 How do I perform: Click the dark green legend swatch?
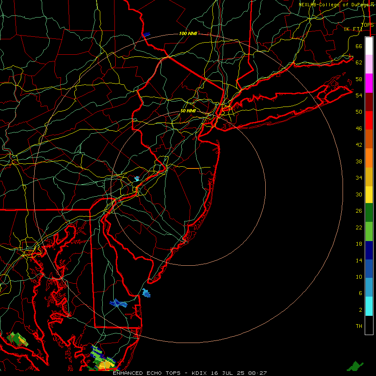click(x=369, y=213)
